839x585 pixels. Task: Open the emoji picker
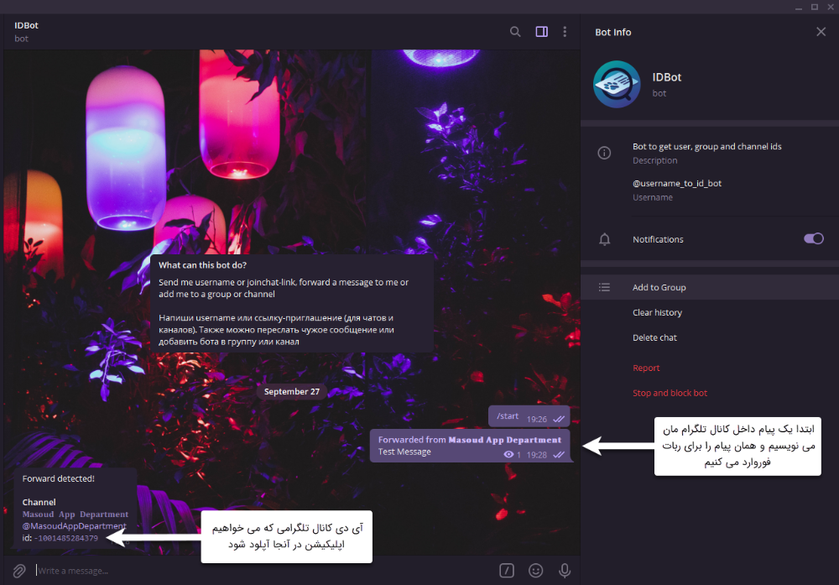[535, 571]
